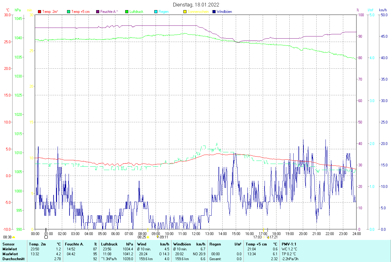This screenshot has height=262, width=391.
Task: Select the 'Windböen' legend label
Action: [224, 12]
